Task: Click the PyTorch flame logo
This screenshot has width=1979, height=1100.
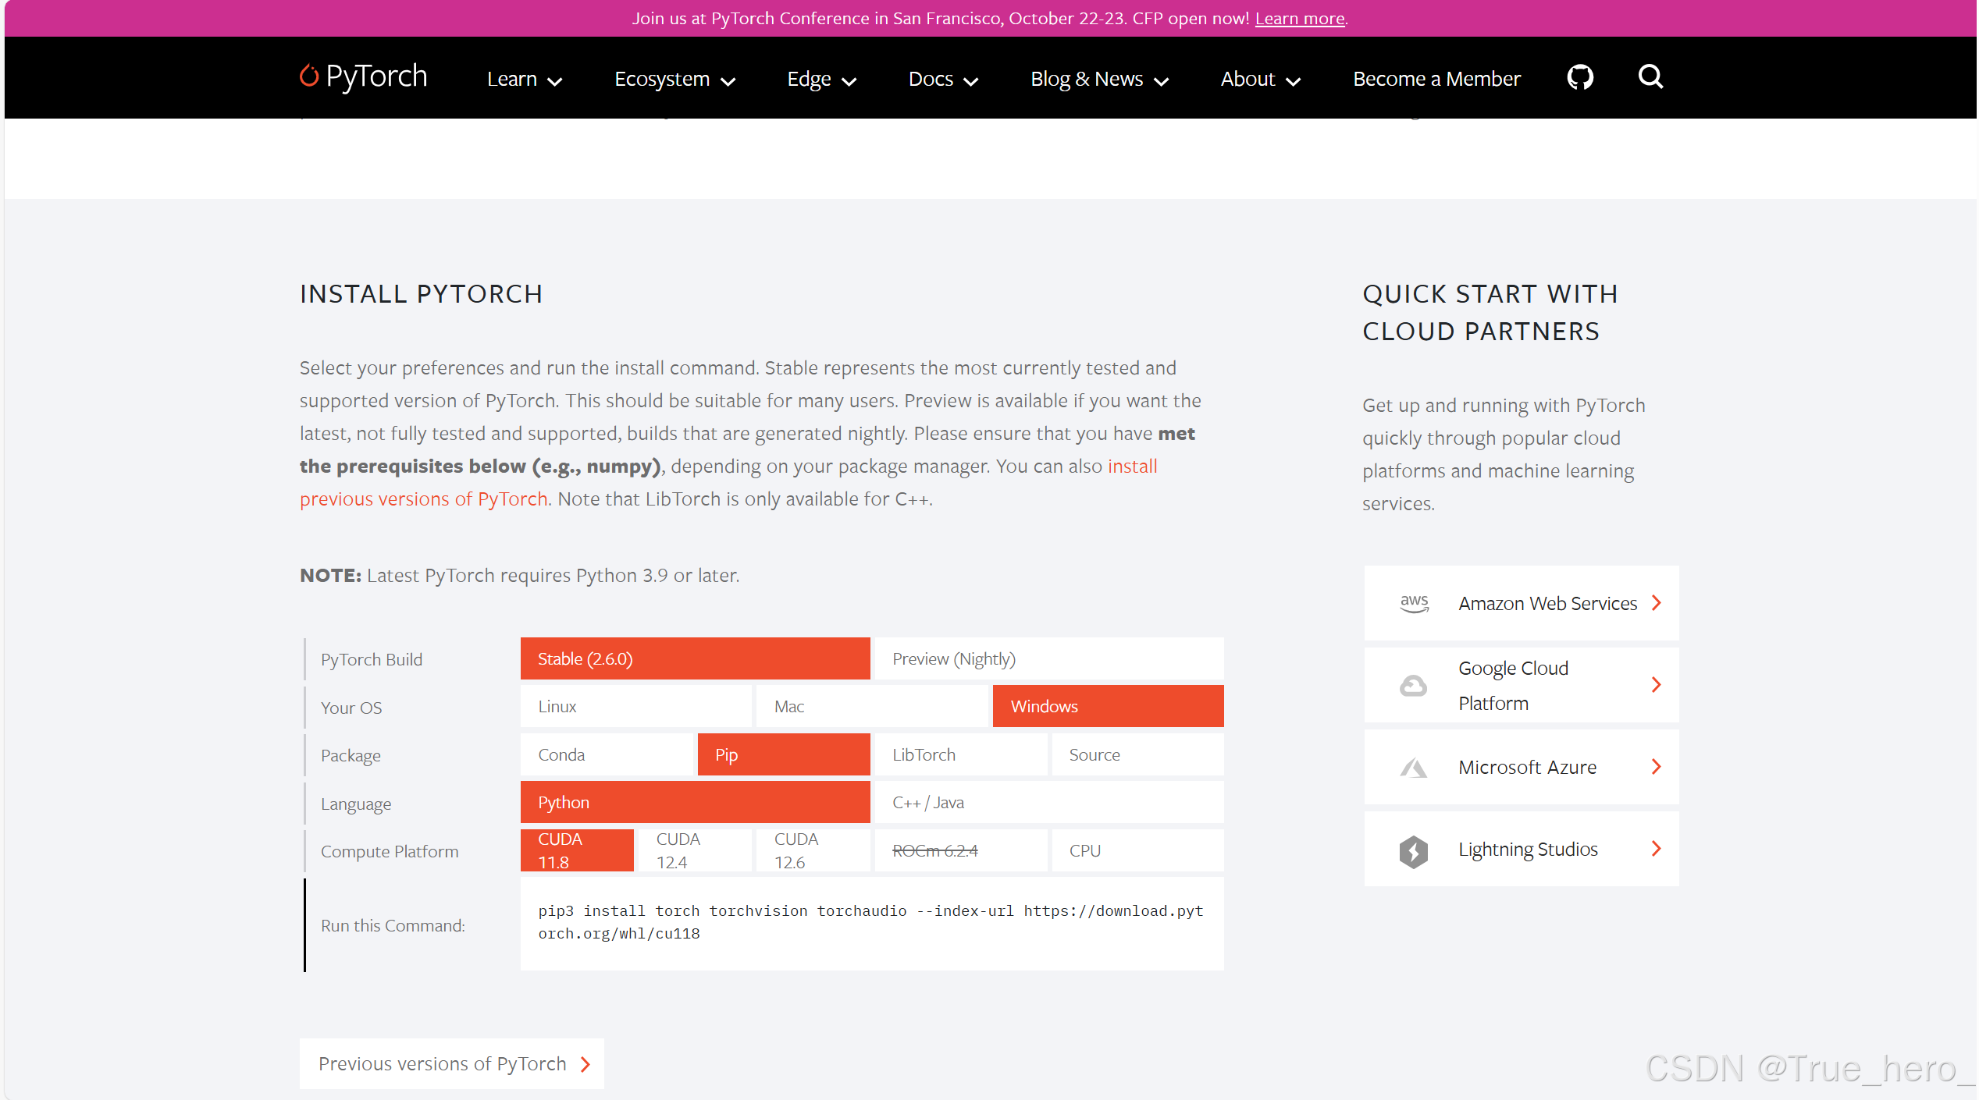Action: pyautogui.click(x=309, y=76)
